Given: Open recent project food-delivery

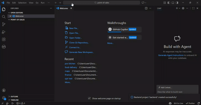Looking at the screenshot, I should click(71, 67).
